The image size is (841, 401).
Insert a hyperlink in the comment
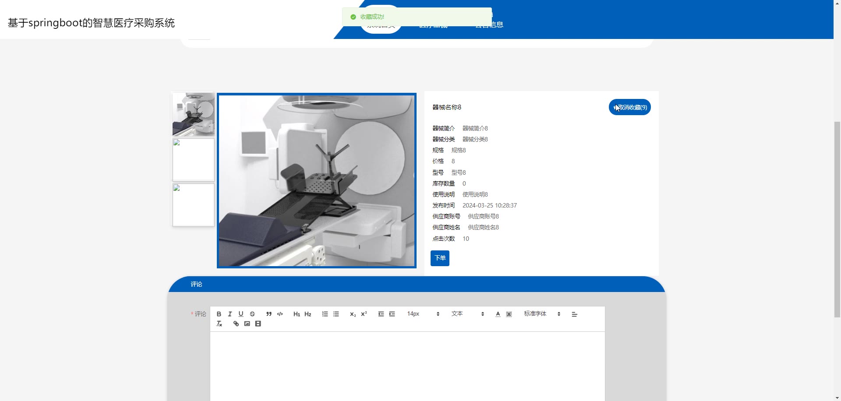click(236, 324)
